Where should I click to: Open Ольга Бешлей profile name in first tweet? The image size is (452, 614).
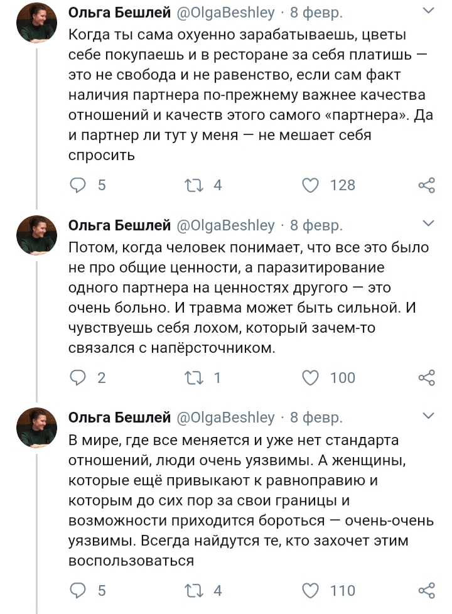pyautogui.click(x=119, y=12)
